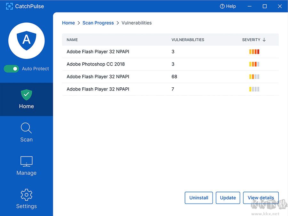Click the "Vulnerabilities" breadcrumb text
Image resolution: width=288 pixels, height=216 pixels.
pos(136,23)
